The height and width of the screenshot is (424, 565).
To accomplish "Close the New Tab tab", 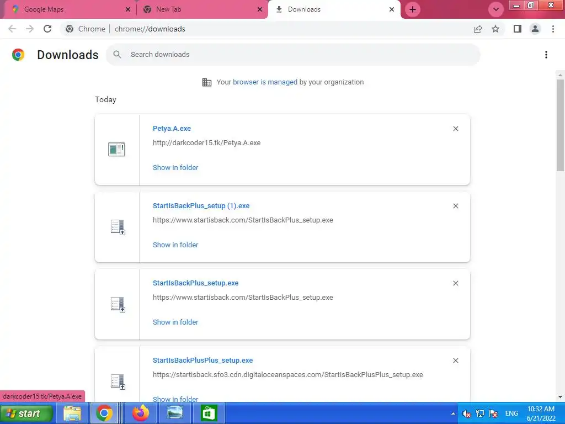I will [x=260, y=9].
